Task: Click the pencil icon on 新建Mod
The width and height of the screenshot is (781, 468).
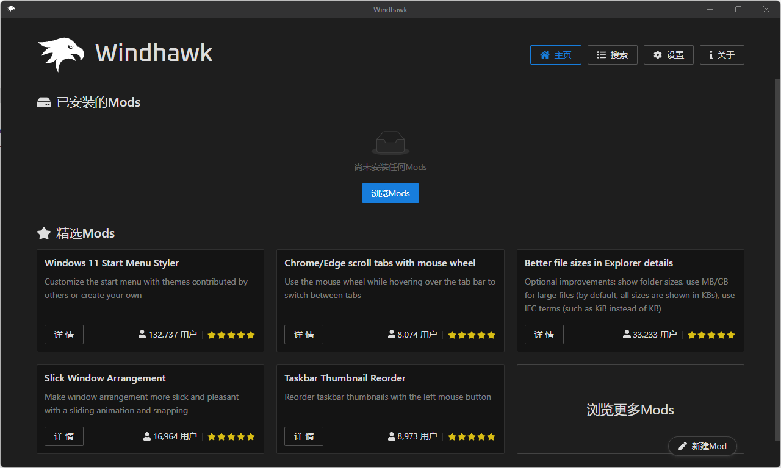Action: coord(683,446)
